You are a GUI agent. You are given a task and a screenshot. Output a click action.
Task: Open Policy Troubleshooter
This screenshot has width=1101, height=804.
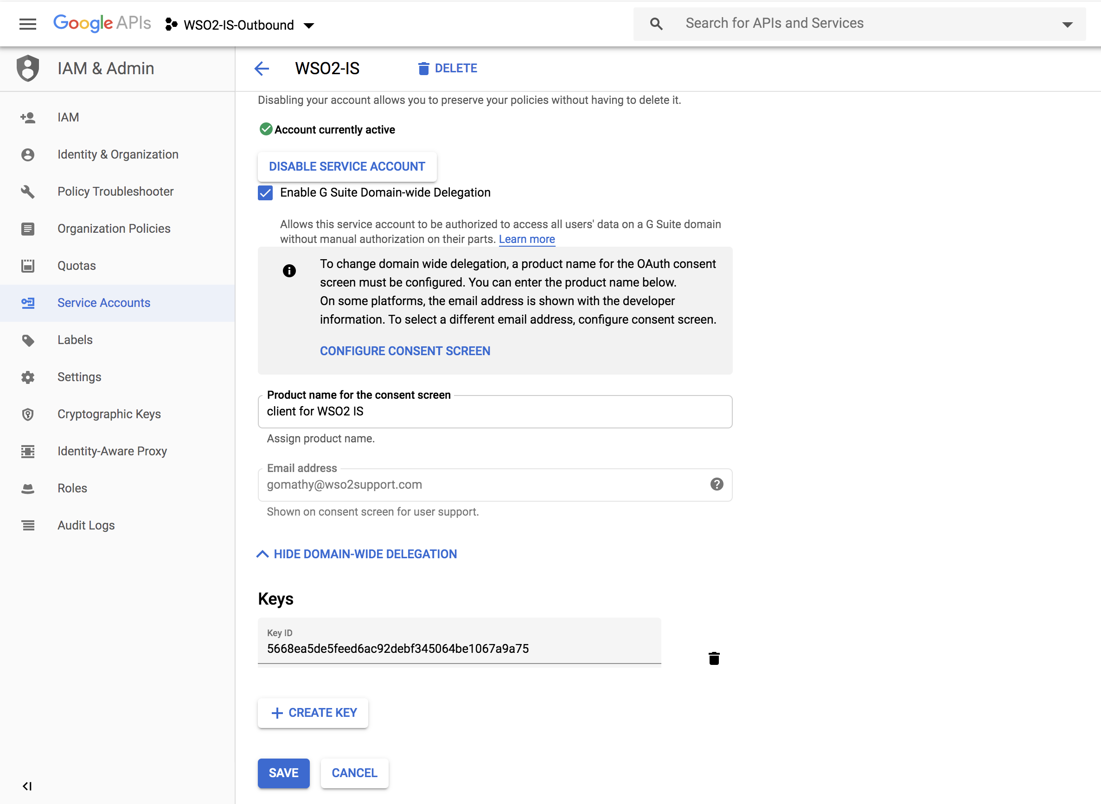click(117, 191)
